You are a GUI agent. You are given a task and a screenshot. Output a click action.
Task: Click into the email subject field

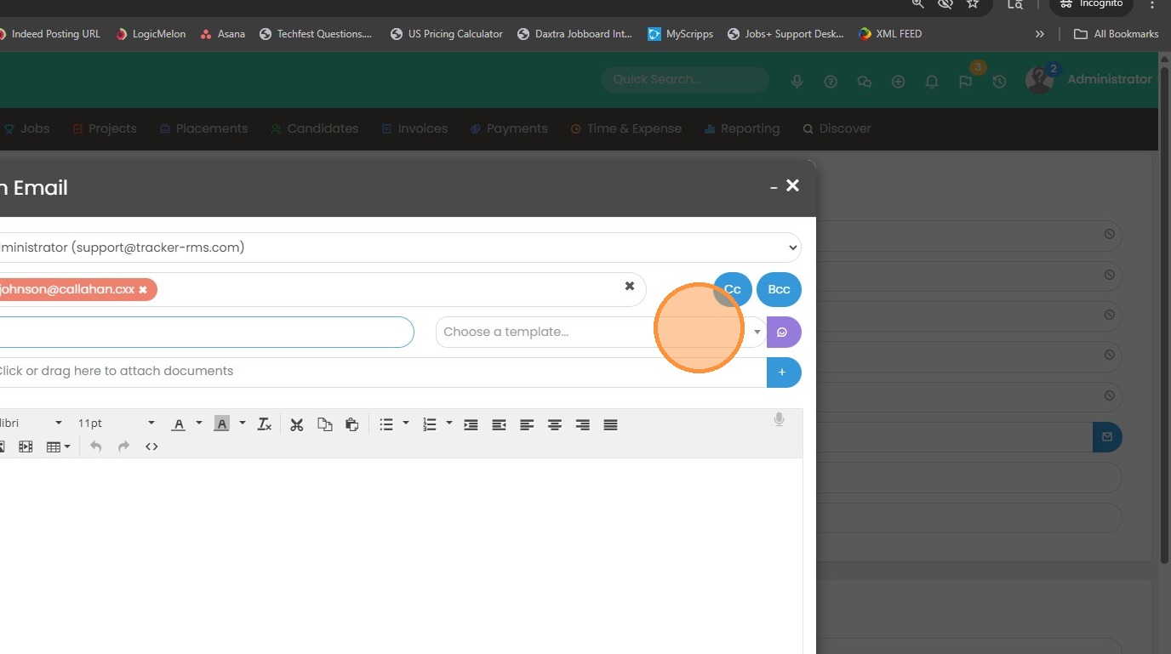[x=206, y=332]
